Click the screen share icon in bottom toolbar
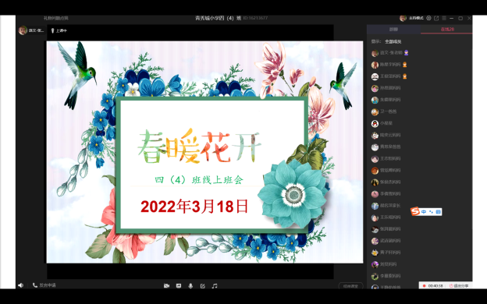Viewport: 487px width, 304px height. [179, 286]
